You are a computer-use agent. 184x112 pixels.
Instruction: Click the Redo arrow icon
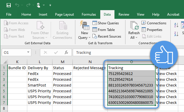point(28,5)
